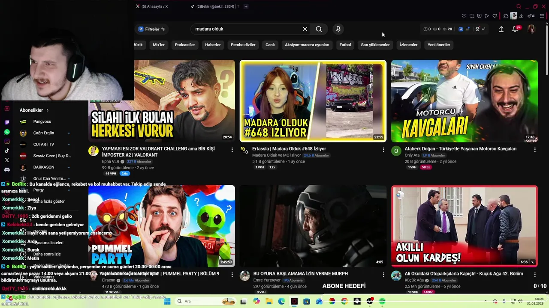Screen dimensions: 549x308
Task: Open WhatsApp from the browser sidebar
Action: pyautogui.click(x=7, y=132)
